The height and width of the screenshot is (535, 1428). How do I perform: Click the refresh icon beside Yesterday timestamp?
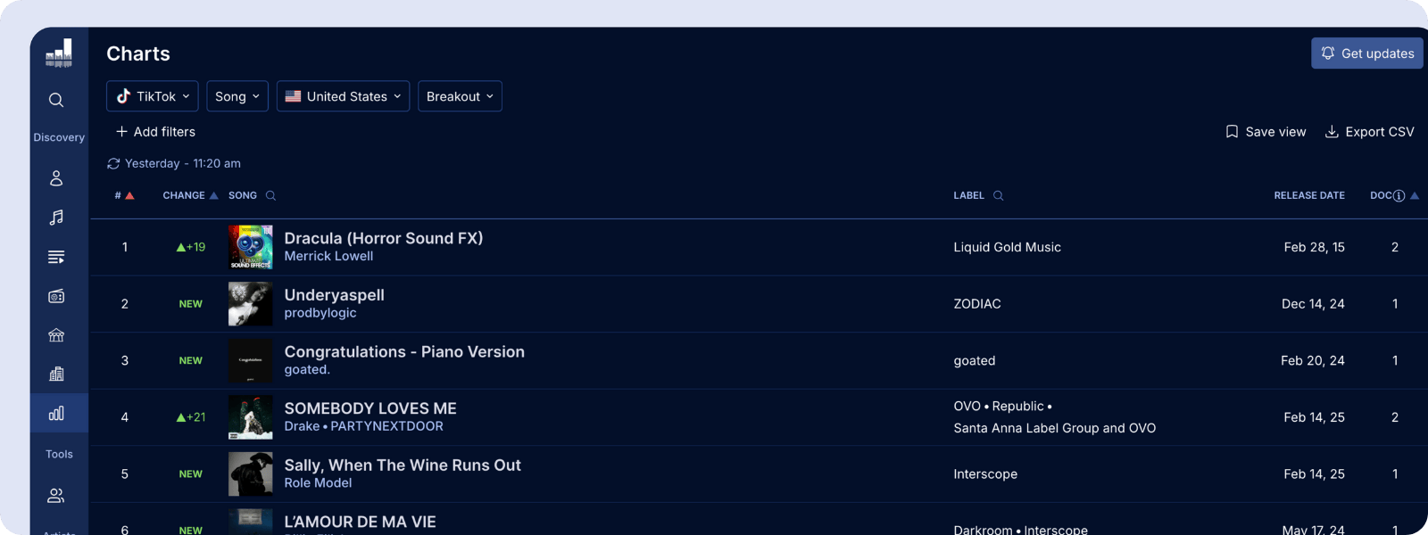pos(113,163)
